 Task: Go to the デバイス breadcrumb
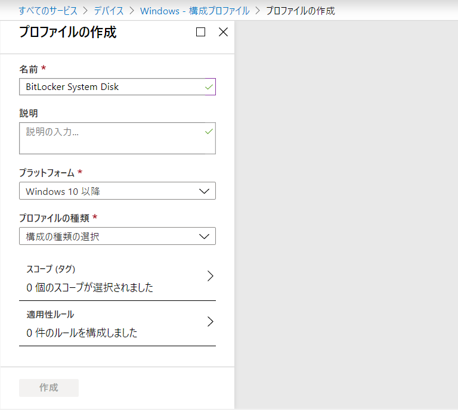point(109,11)
